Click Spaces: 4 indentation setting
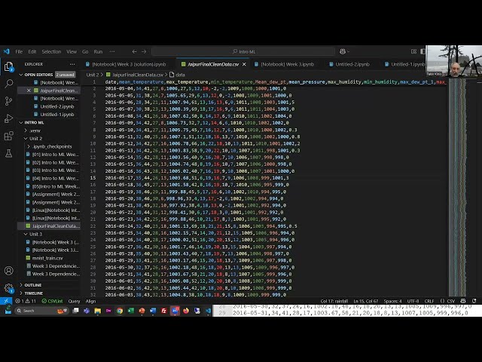This screenshot has height=362, width=482. click(x=392, y=301)
